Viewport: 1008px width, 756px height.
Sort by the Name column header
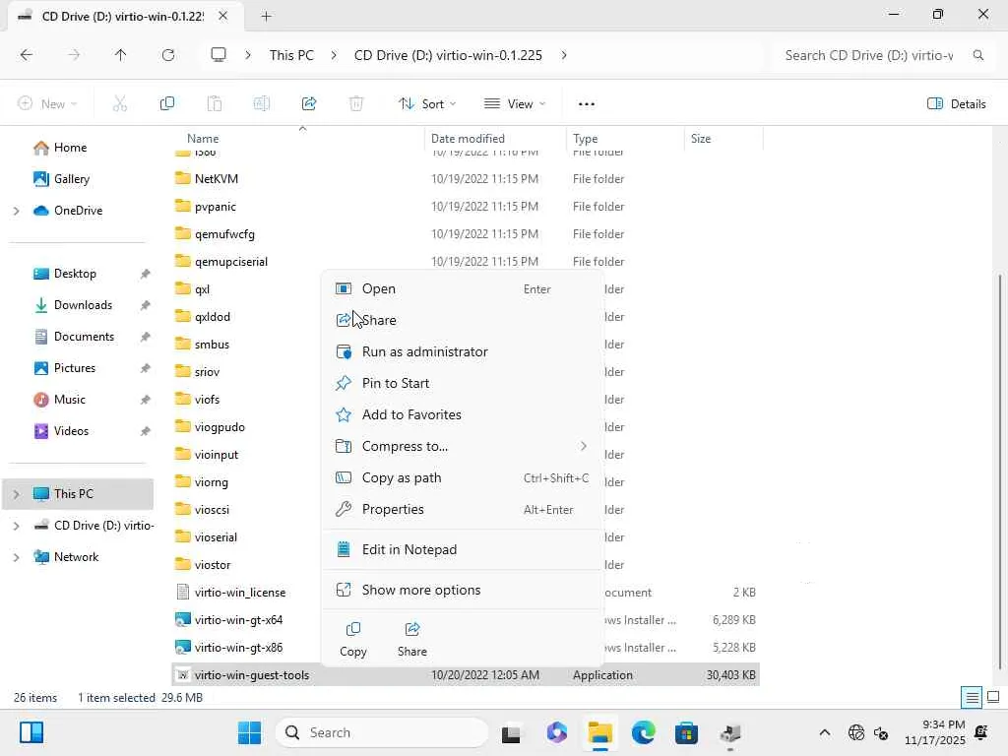click(203, 138)
